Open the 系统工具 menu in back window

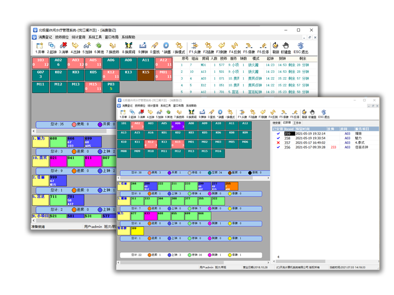tap(95, 37)
